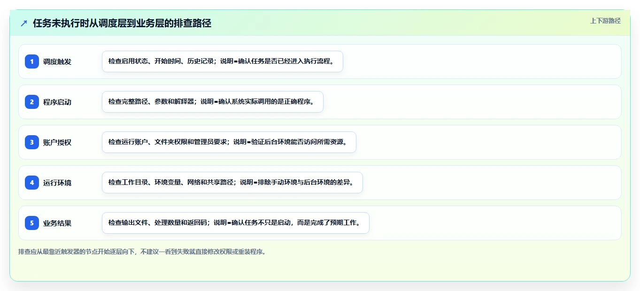Open the description box starting 检查运行账户
Image resolution: width=640 pixels, height=291 pixels.
[229, 142]
